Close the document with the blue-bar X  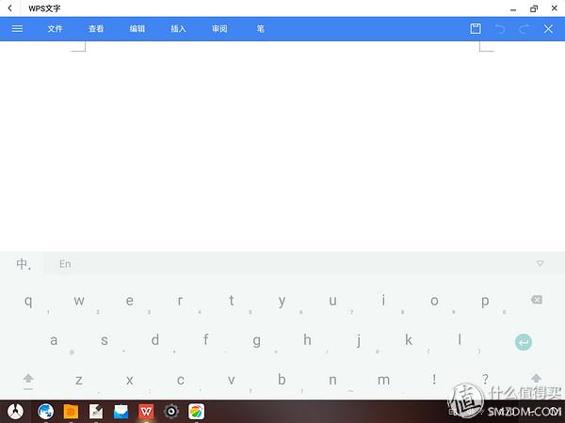pyautogui.click(x=548, y=29)
